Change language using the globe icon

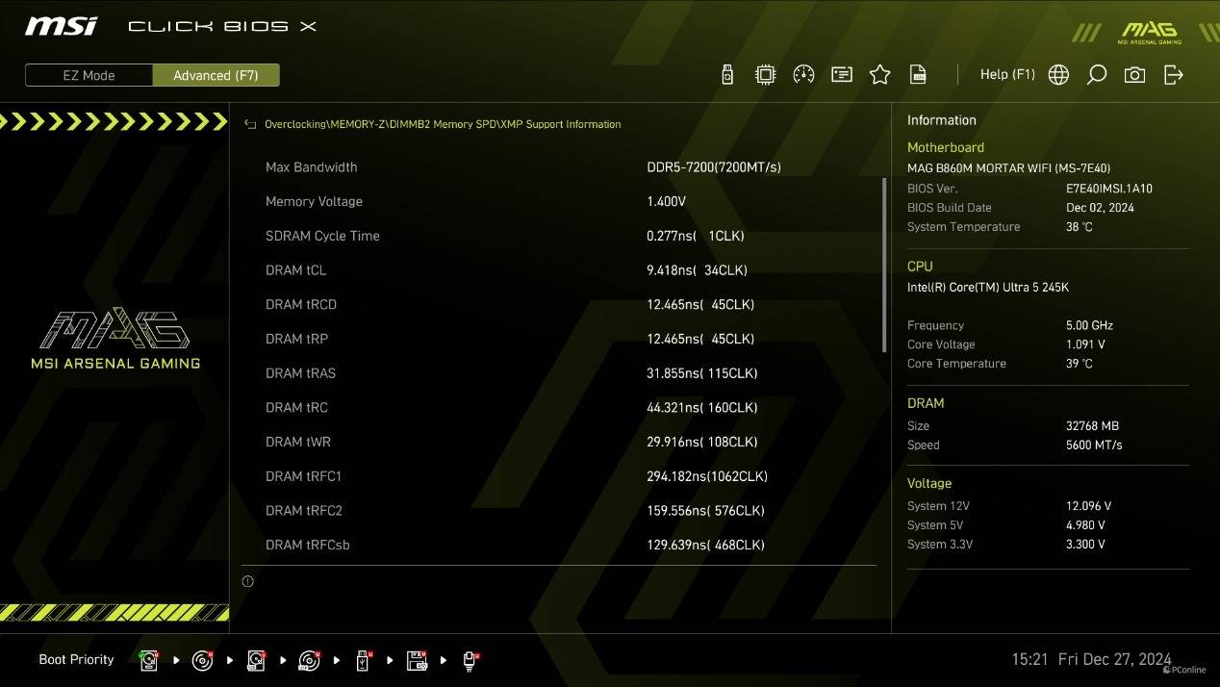coord(1058,75)
